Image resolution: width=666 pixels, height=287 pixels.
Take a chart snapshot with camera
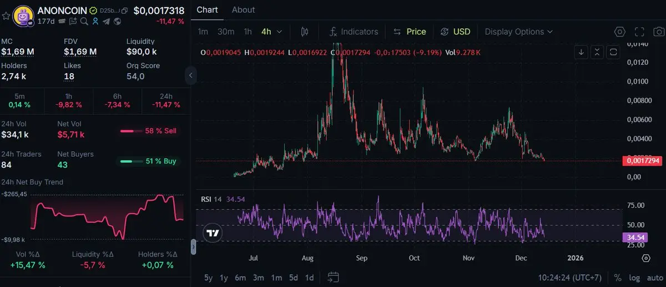(x=659, y=32)
